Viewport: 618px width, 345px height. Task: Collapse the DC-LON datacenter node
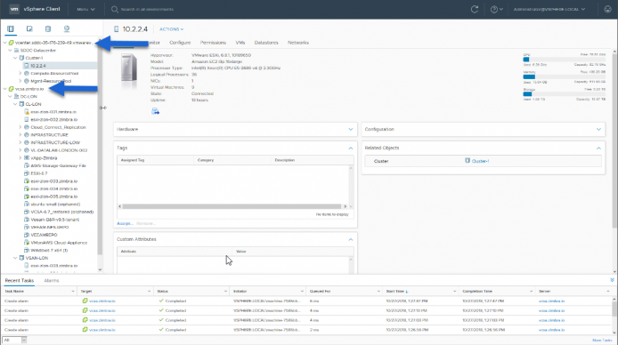click(x=11, y=96)
